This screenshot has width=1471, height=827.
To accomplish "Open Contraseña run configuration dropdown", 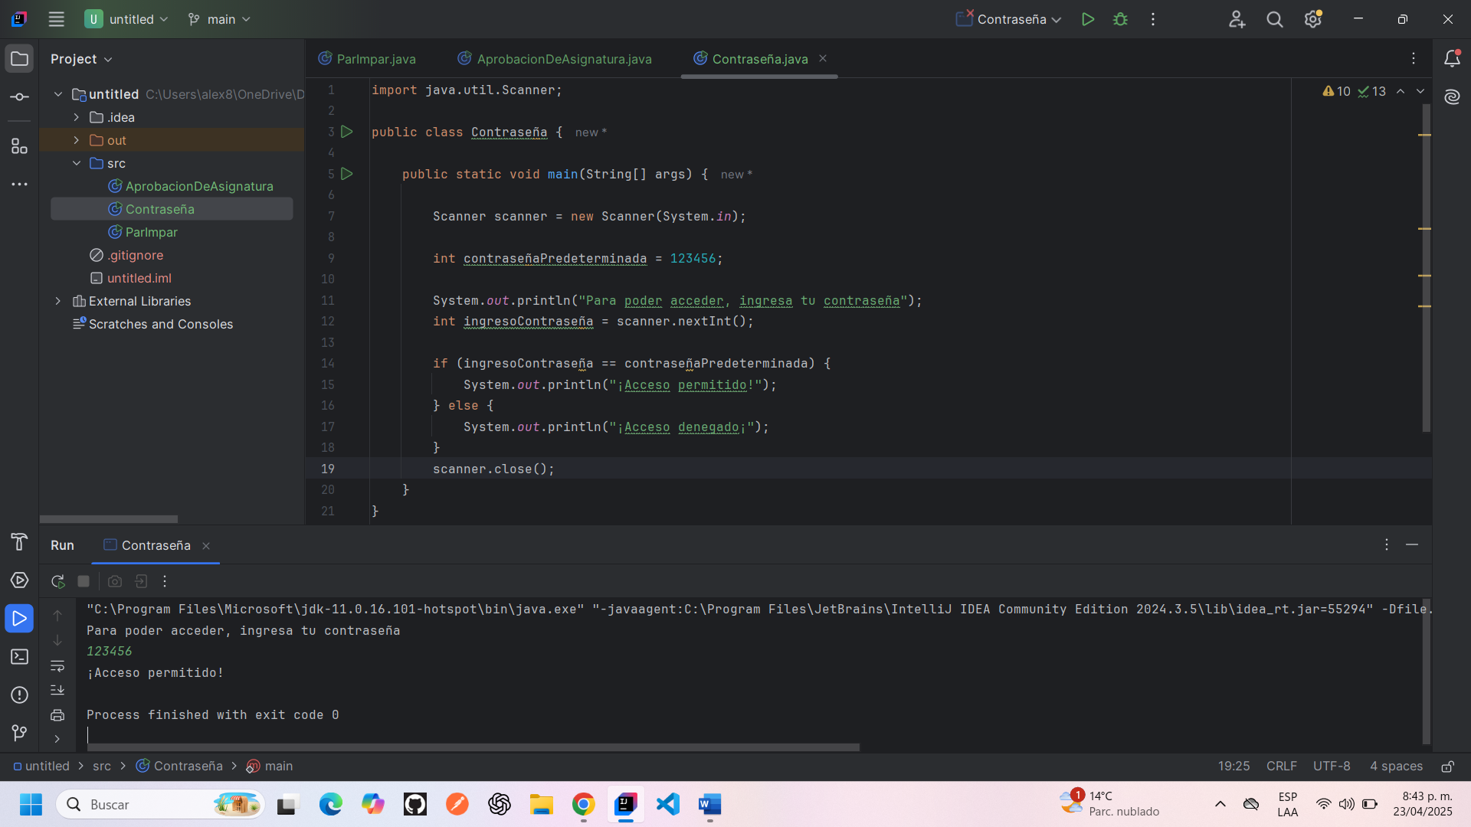I will point(1008,19).
